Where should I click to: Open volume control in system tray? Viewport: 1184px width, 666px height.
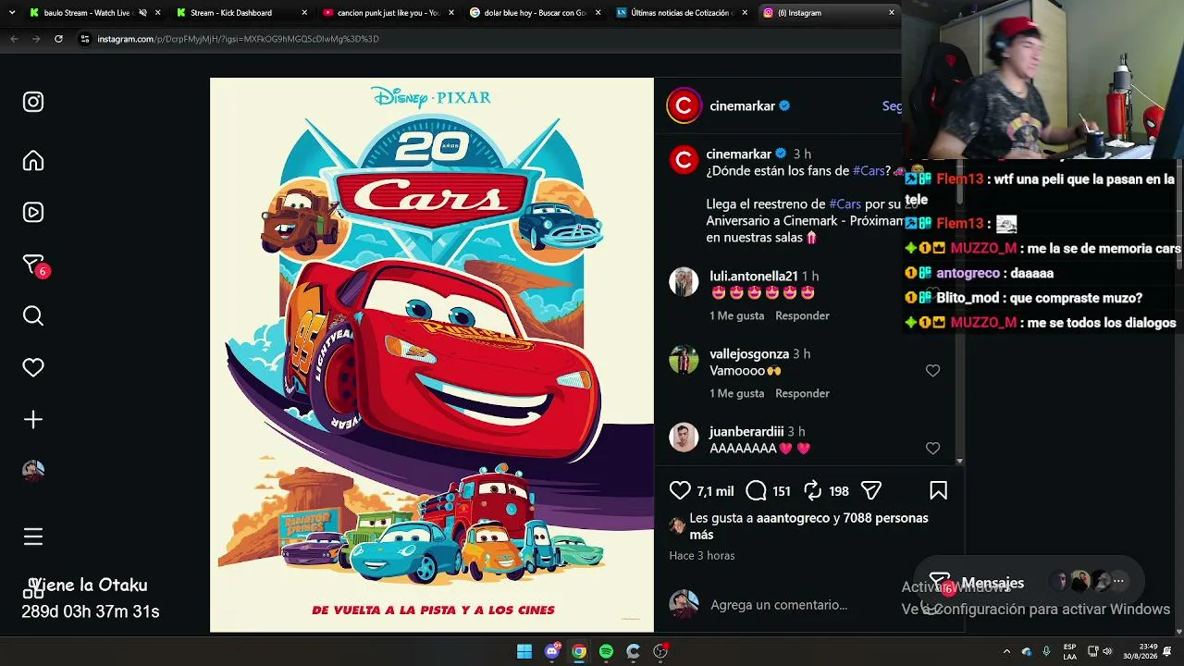(x=1107, y=651)
